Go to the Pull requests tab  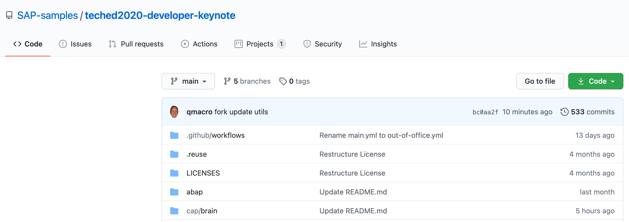tap(136, 44)
